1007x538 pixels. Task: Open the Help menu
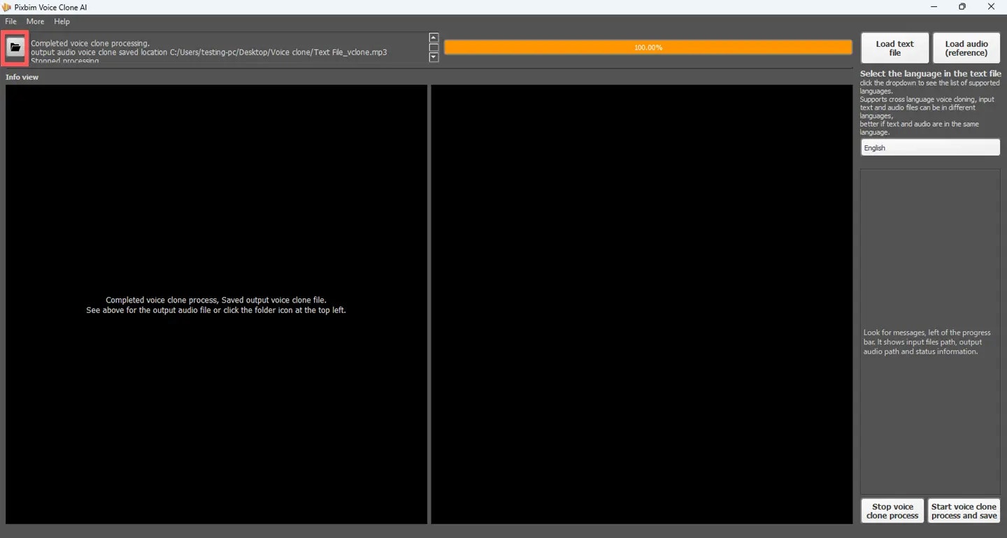point(62,22)
